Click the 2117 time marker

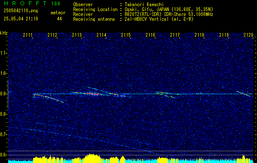pos(175,35)
